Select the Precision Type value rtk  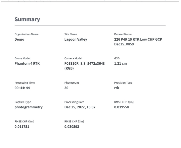click(x=116, y=88)
